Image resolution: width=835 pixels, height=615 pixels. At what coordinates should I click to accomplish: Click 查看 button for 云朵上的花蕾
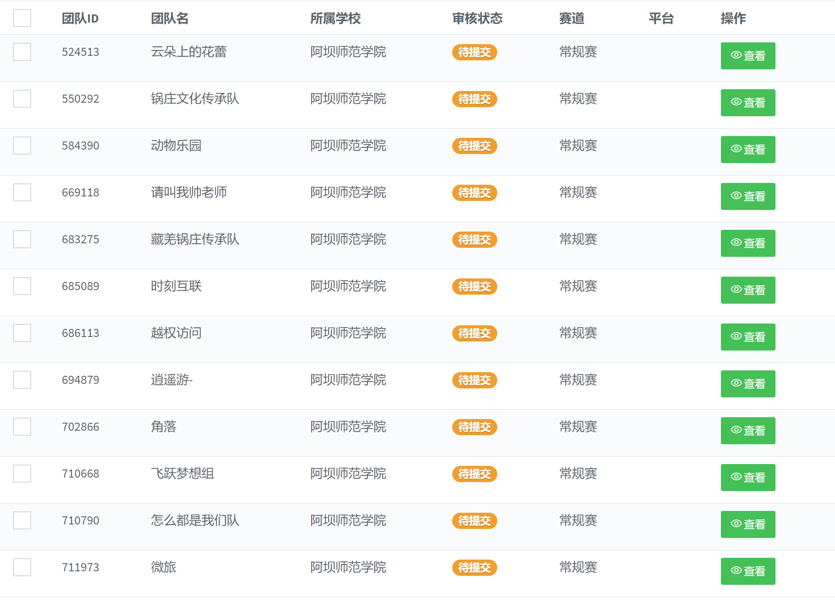[748, 56]
